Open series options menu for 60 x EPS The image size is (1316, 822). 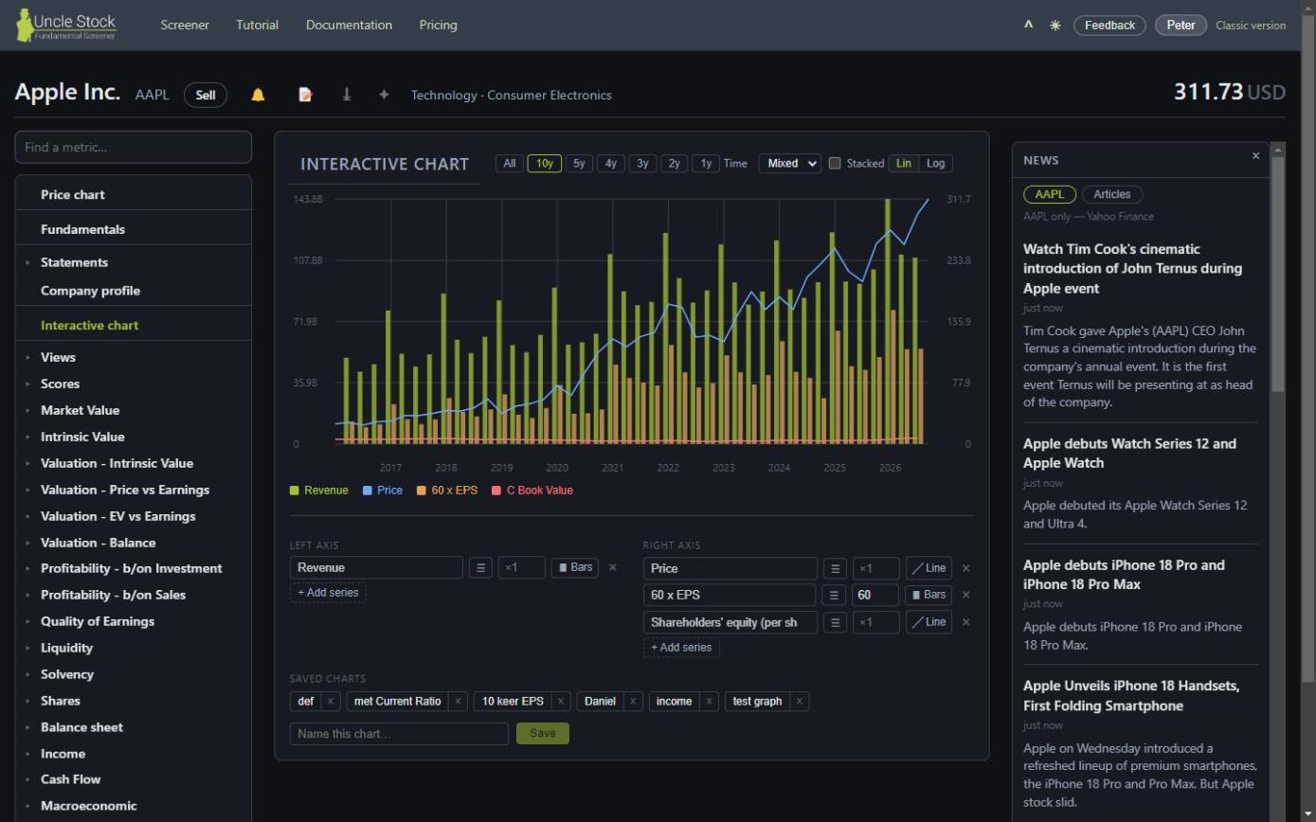[834, 595]
